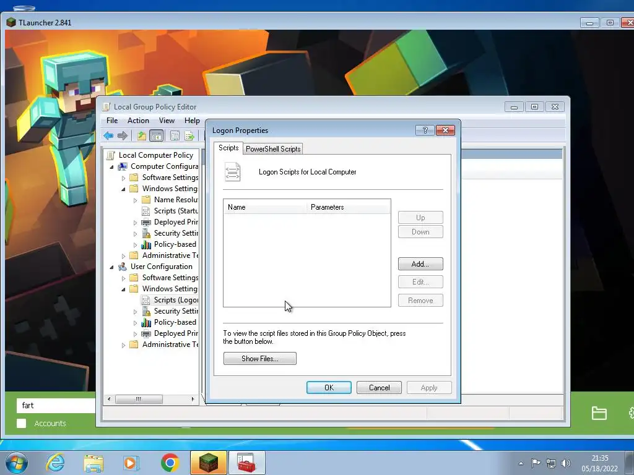
Task: Expand the Name Resolution node
Action: click(135, 200)
